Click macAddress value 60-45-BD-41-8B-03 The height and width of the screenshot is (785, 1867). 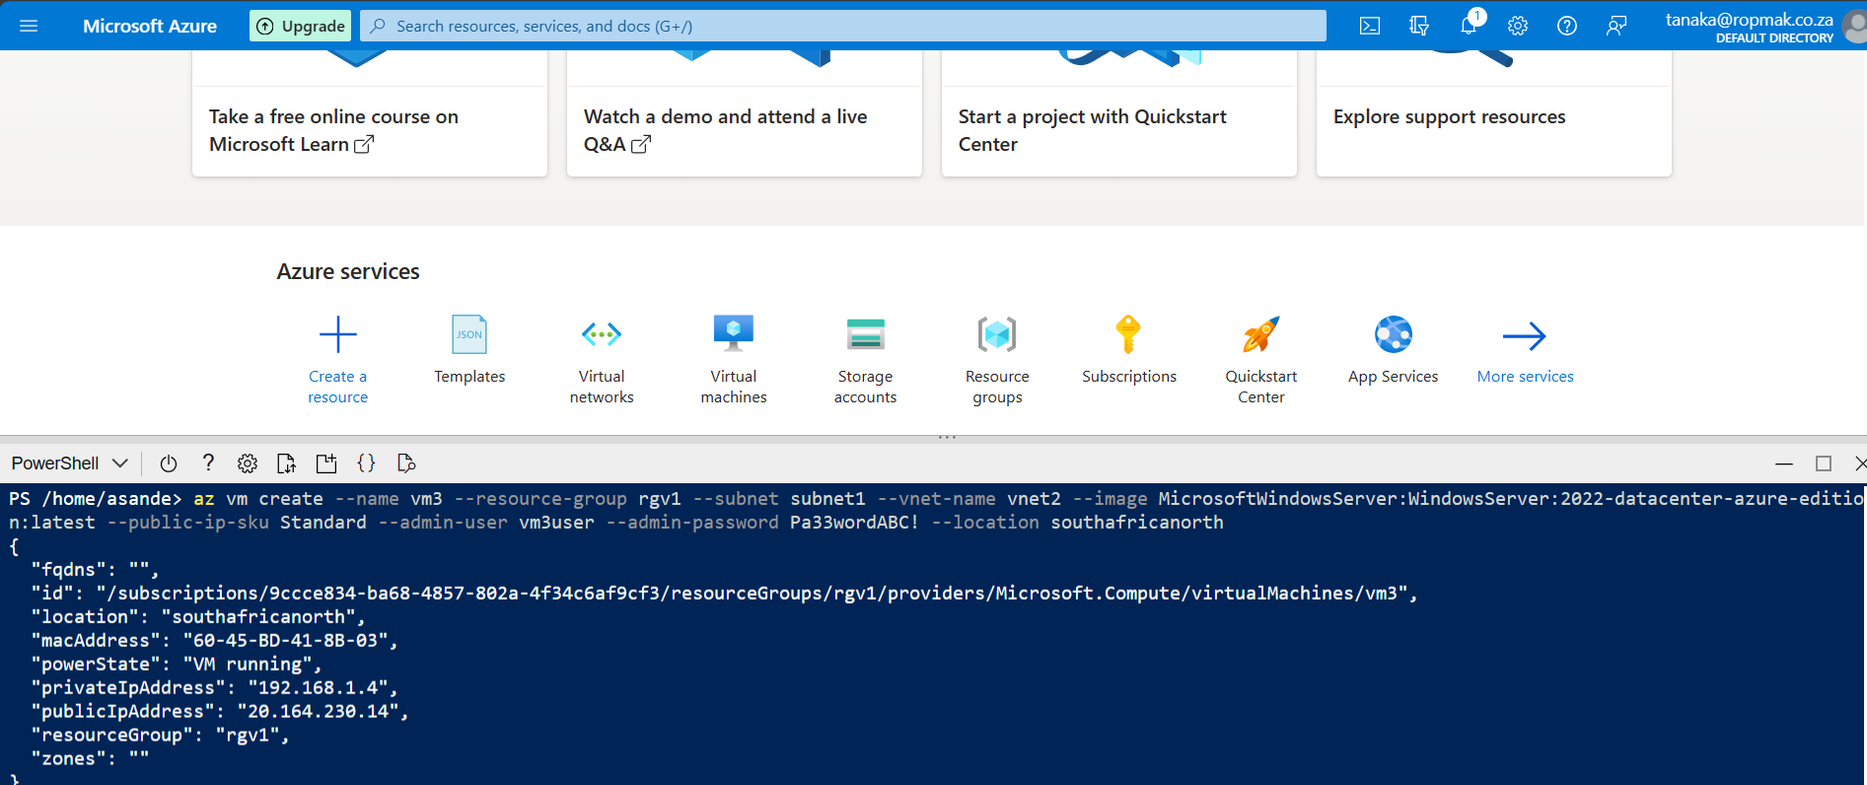coord(285,640)
